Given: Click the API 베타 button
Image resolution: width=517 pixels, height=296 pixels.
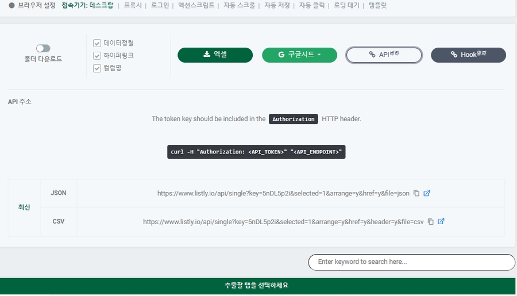Looking at the screenshot, I should [x=384, y=55].
